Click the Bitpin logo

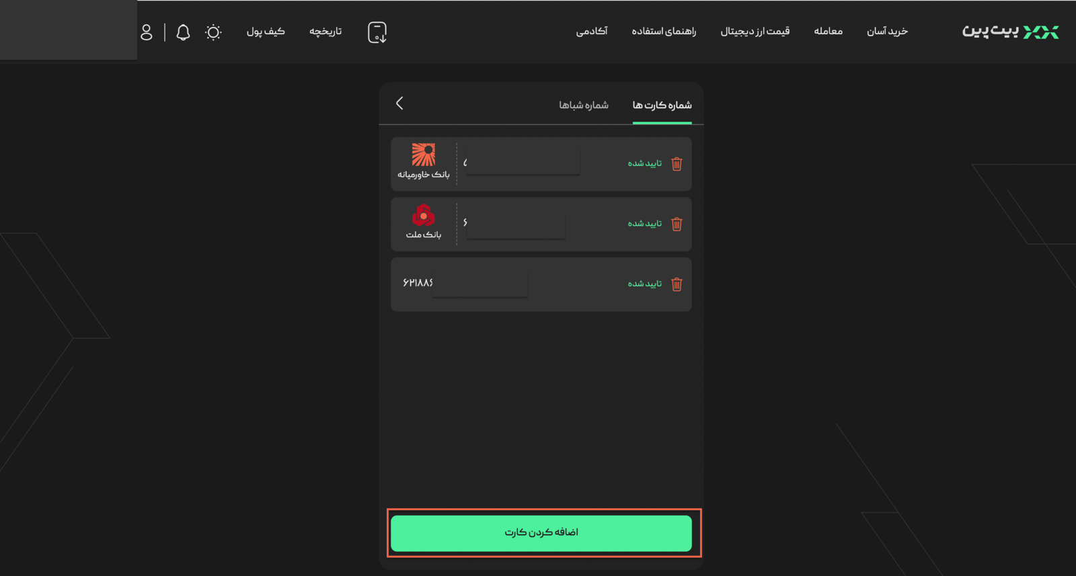(1010, 32)
